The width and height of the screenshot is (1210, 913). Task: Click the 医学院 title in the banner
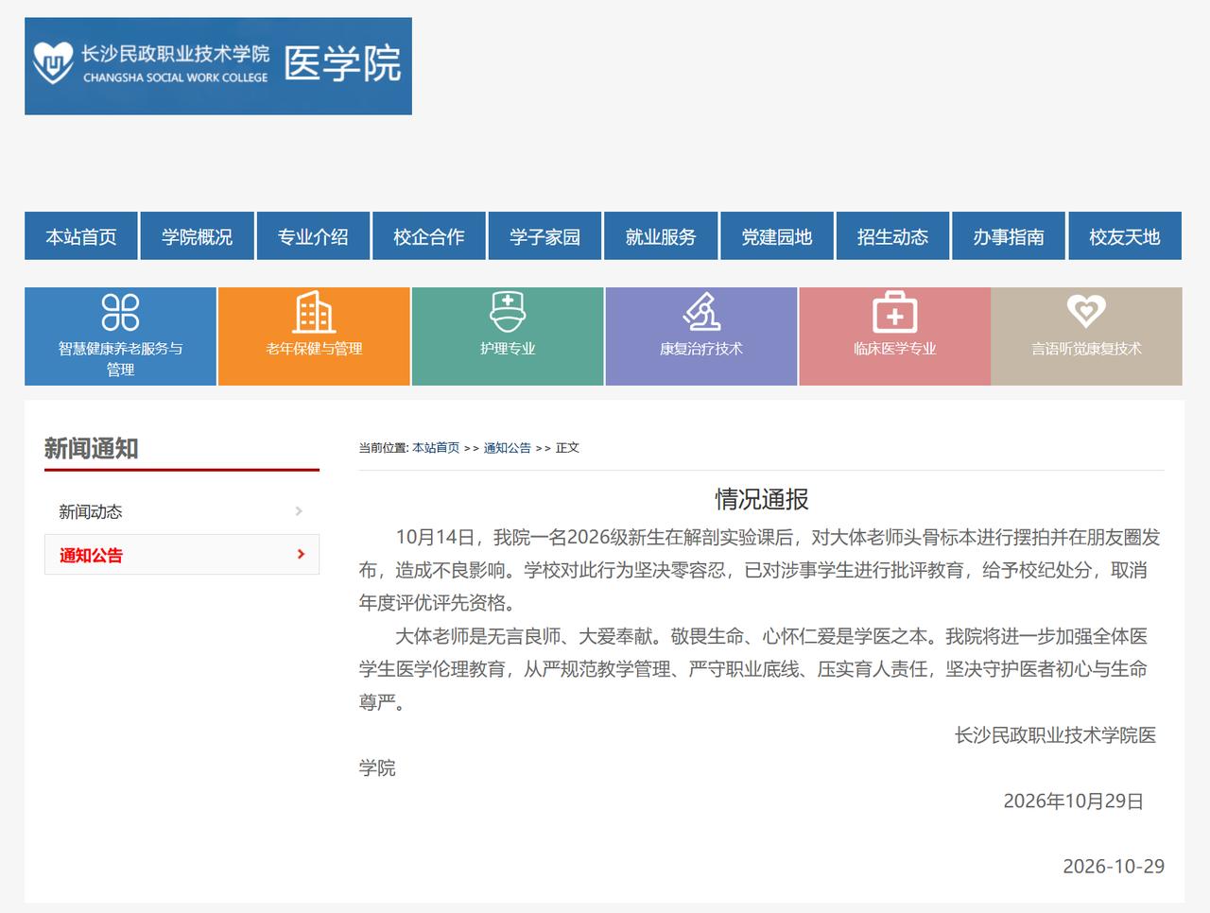pos(342,63)
